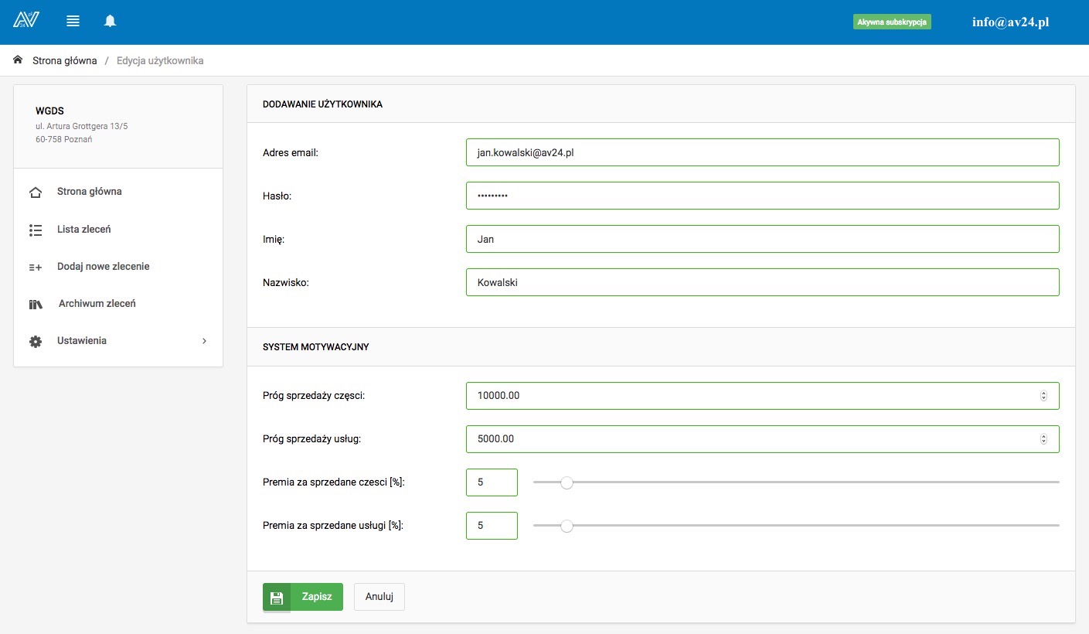
Task: Click stepper arrows on Próg sprzedaży części
Action: (1043, 396)
